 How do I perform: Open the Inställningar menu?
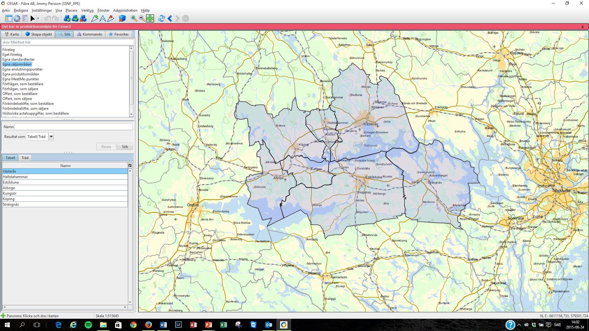pos(42,10)
